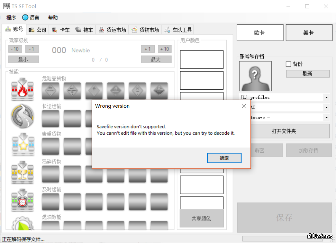This screenshot has width=336, height=243.
Task: Expand the autosave selection dropdown
Action: [x=327, y=117]
